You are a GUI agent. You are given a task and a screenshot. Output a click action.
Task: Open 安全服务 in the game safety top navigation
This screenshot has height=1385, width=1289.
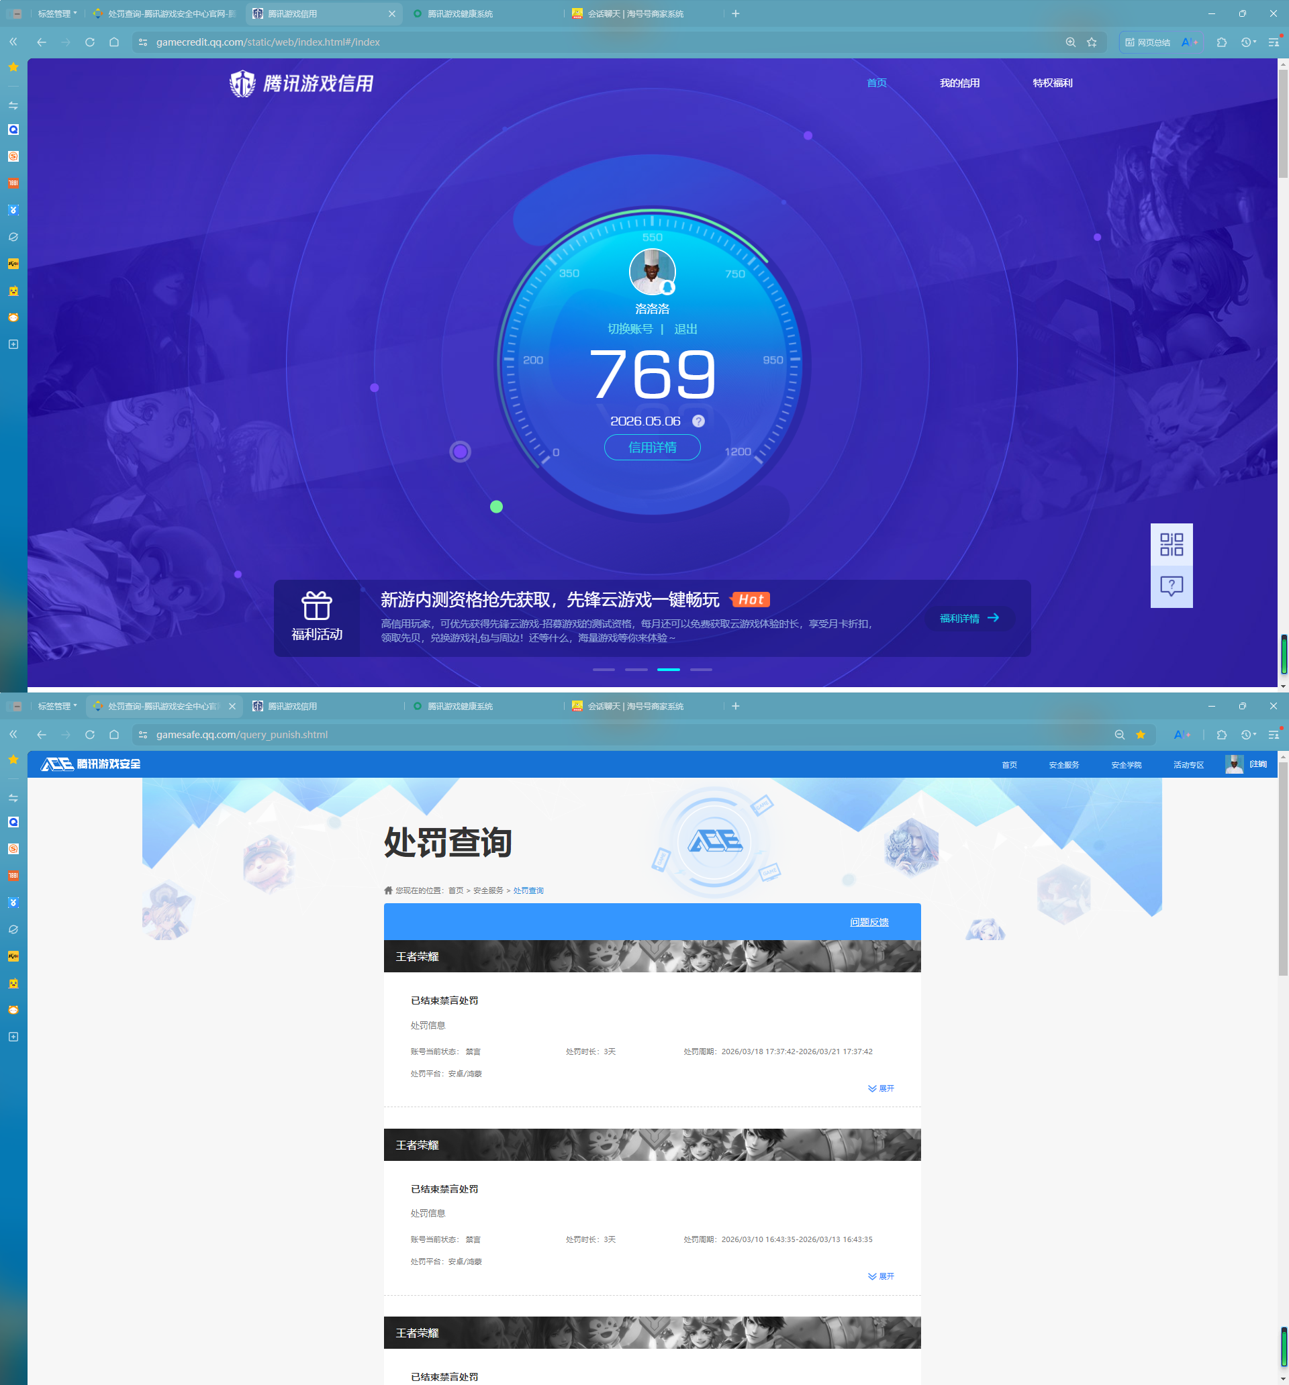click(x=1064, y=765)
